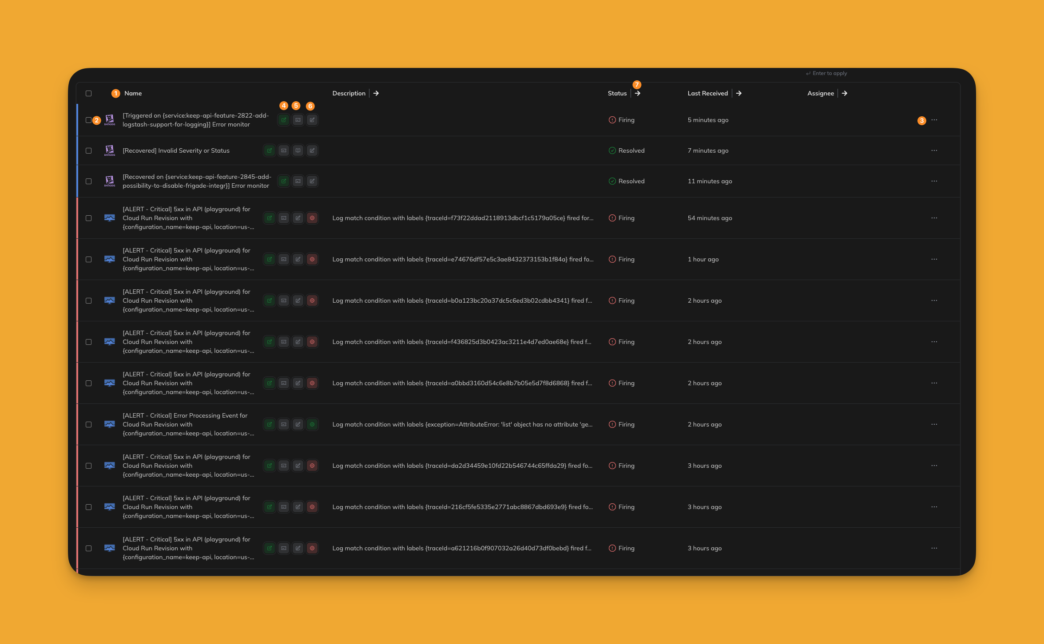This screenshot has height=644, width=1044.
Task: Click arrow next to Assignee column header
Action: click(x=844, y=93)
